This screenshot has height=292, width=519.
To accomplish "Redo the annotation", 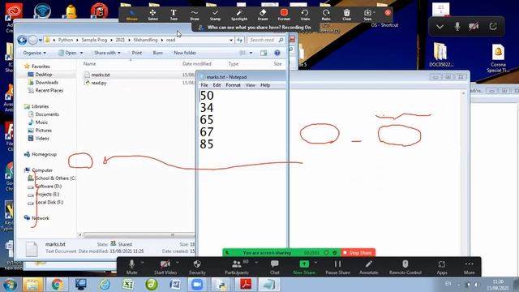I will pos(326,15).
